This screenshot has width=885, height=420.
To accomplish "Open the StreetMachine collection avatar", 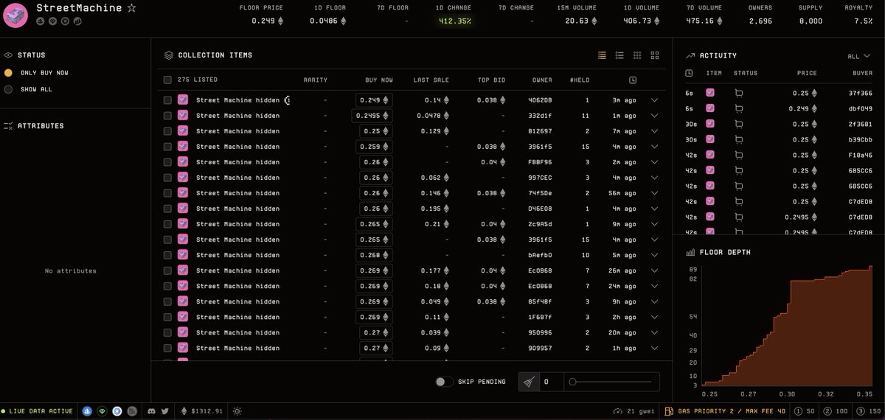I will (16, 14).
